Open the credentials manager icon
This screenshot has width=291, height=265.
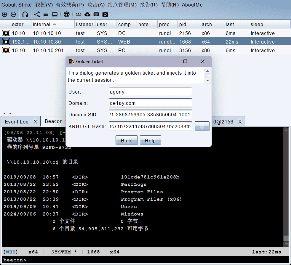pyautogui.click(x=78, y=14)
